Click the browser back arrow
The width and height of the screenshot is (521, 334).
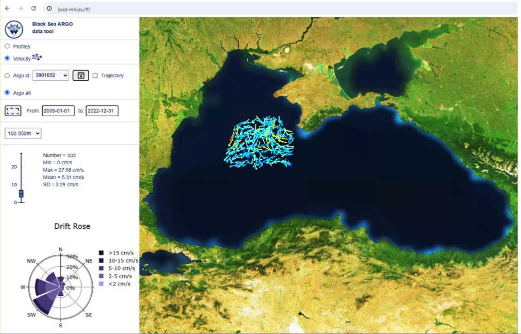8,9
